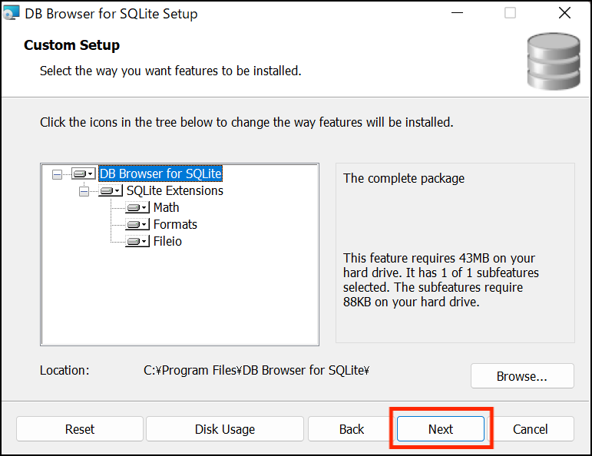Go Back to the previous step
Viewport: 592px width, 456px height.
pyautogui.click(x=351, y=429)
